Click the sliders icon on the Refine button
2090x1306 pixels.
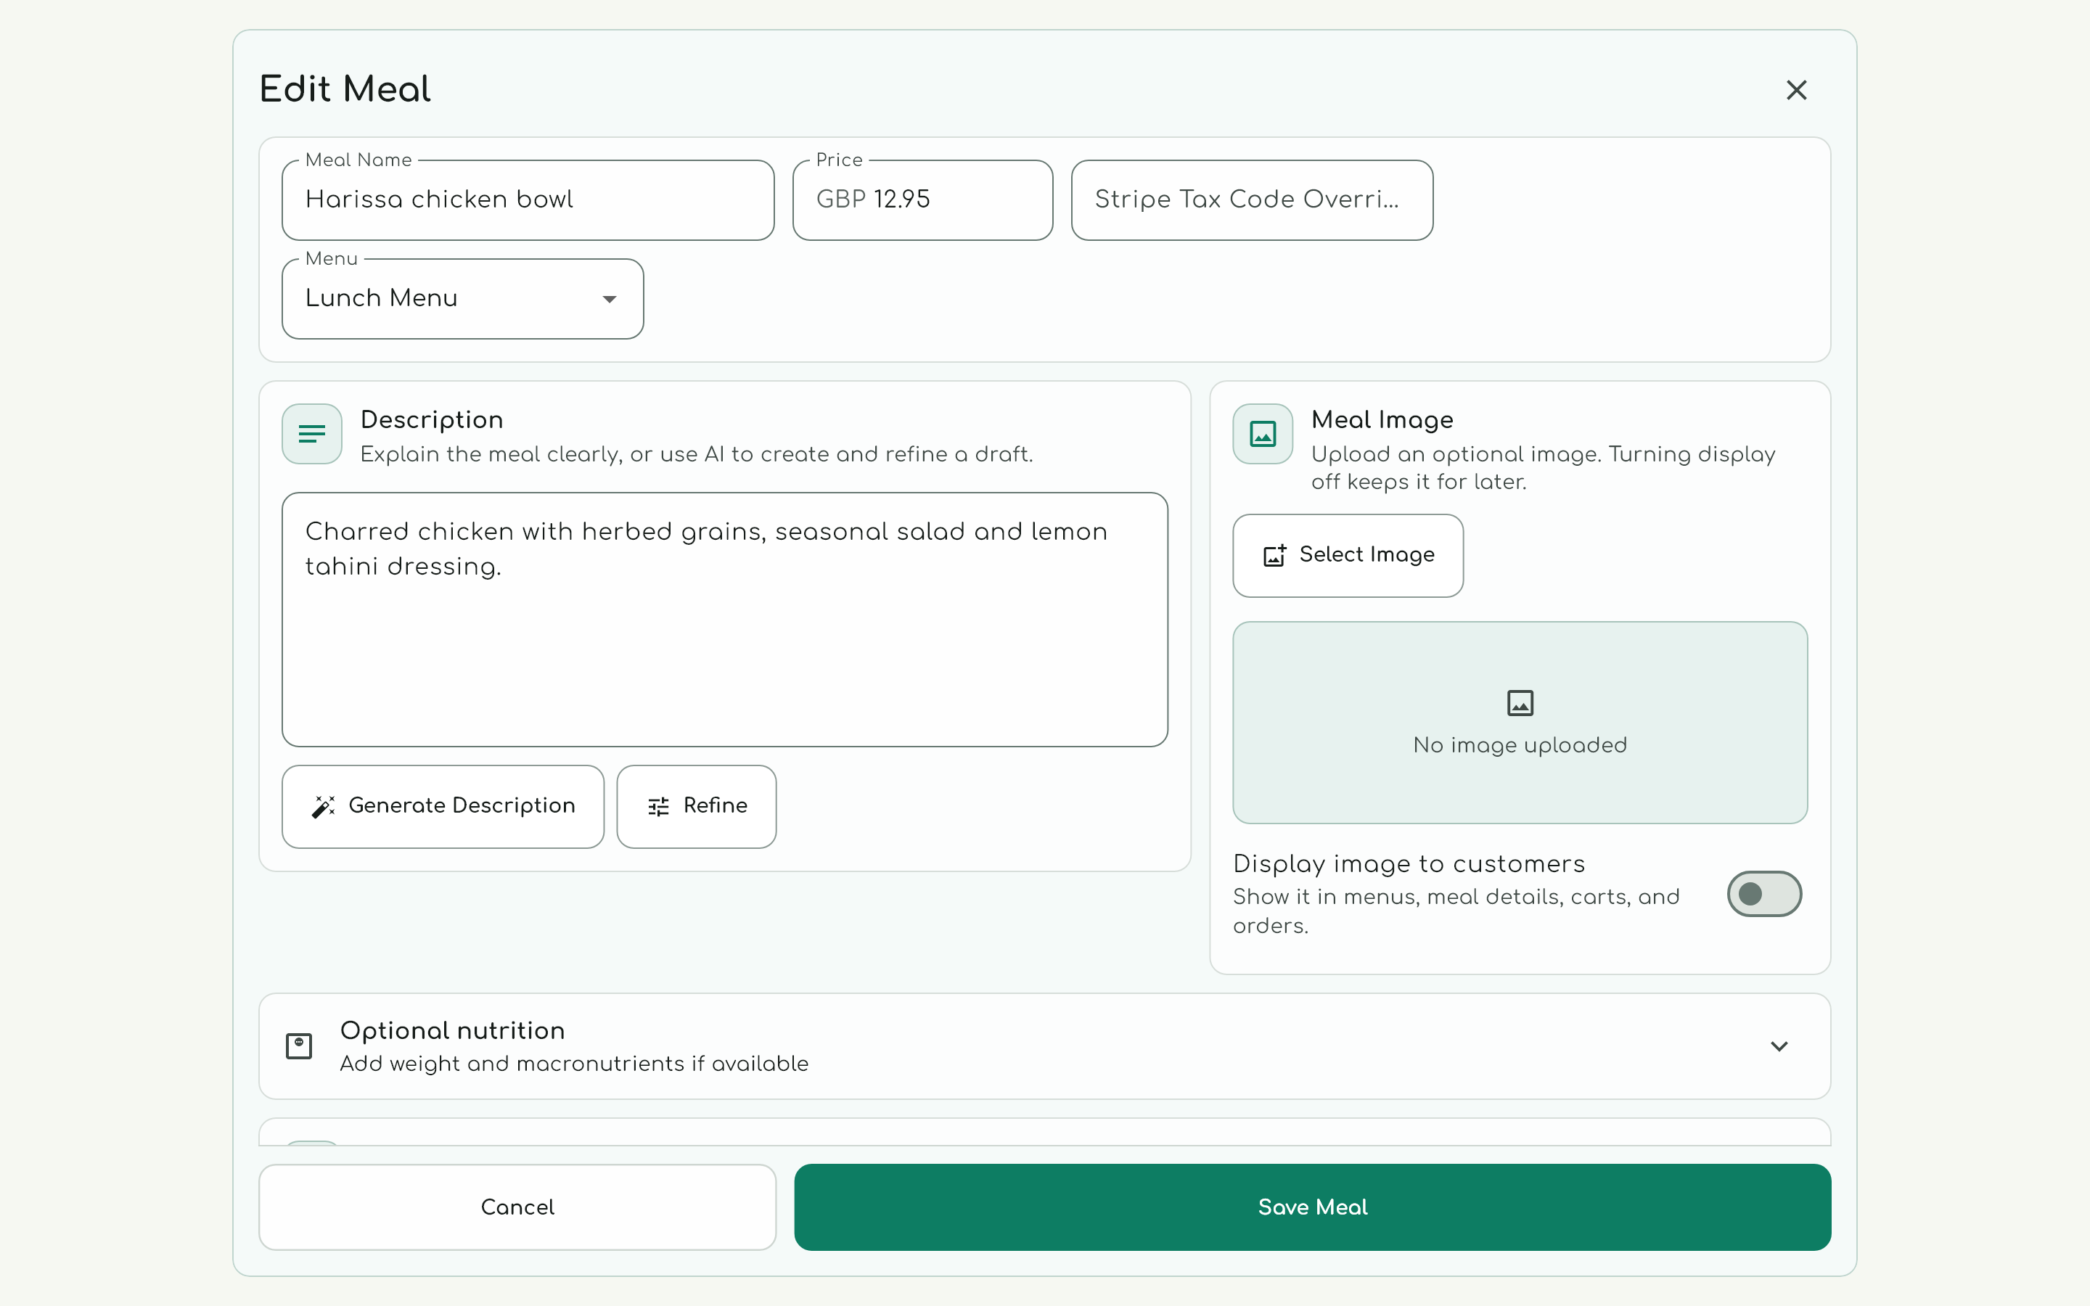pos(658,807)
